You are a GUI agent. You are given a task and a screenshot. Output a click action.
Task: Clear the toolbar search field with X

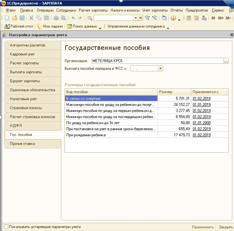140,18
